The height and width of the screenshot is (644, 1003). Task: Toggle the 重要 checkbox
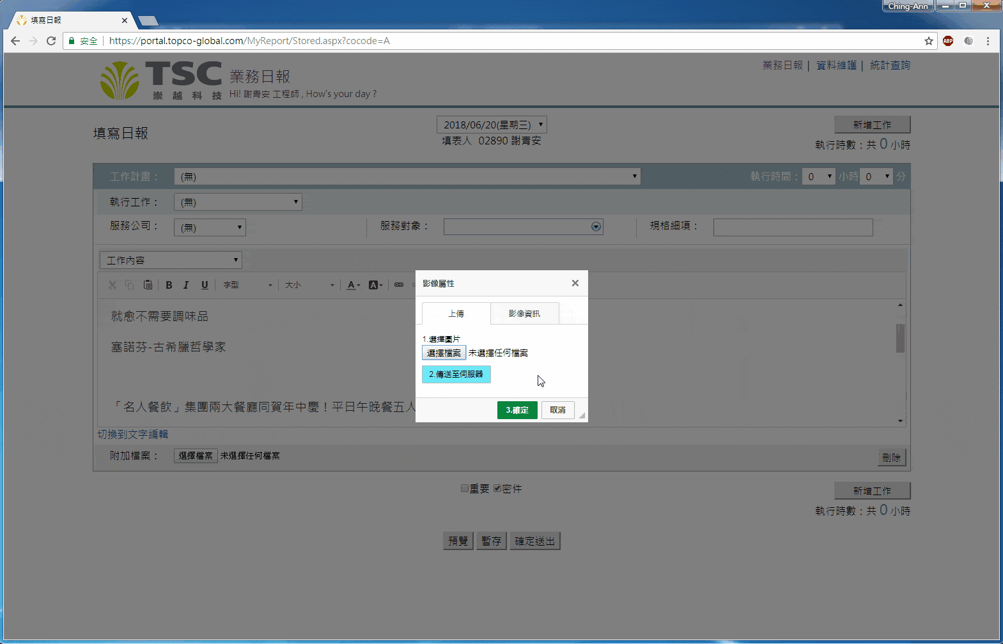[x=465, y=489]
